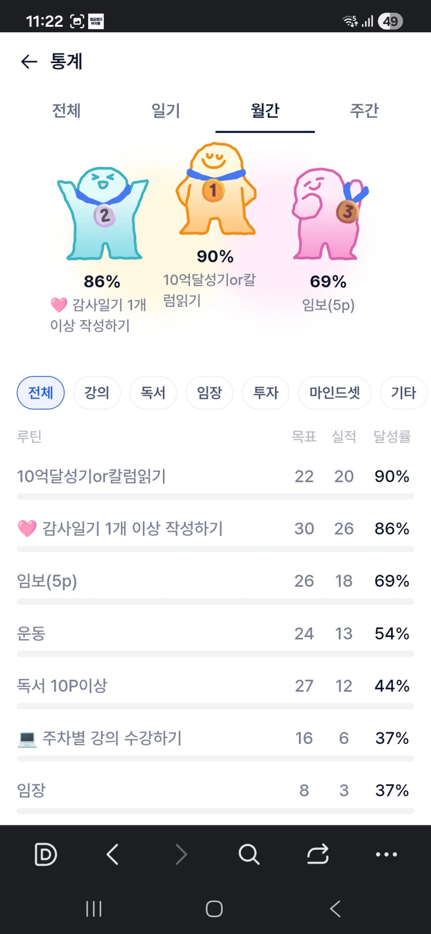
Task: Select the 독서 category filter chip
Action: [x=153, y=393]
